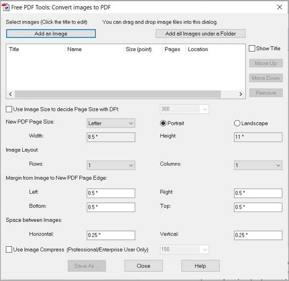Sort by the Title column header
The width and height of the screenshot is (289, 281).
click(36, 49)
